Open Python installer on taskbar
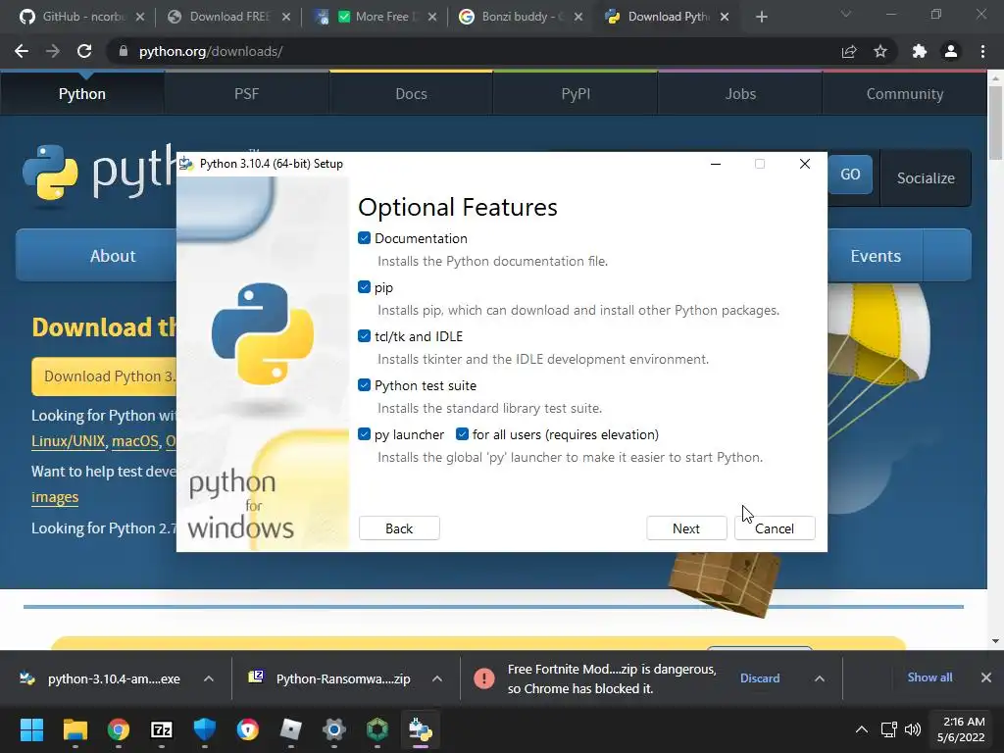Image resolution: width=1004 pixels, height=753 pixels. tap(420, 729)
